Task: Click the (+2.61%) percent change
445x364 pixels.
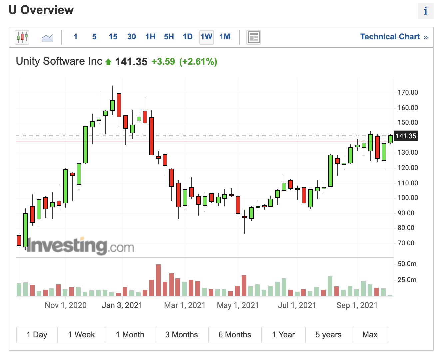Action: (198, 62)
